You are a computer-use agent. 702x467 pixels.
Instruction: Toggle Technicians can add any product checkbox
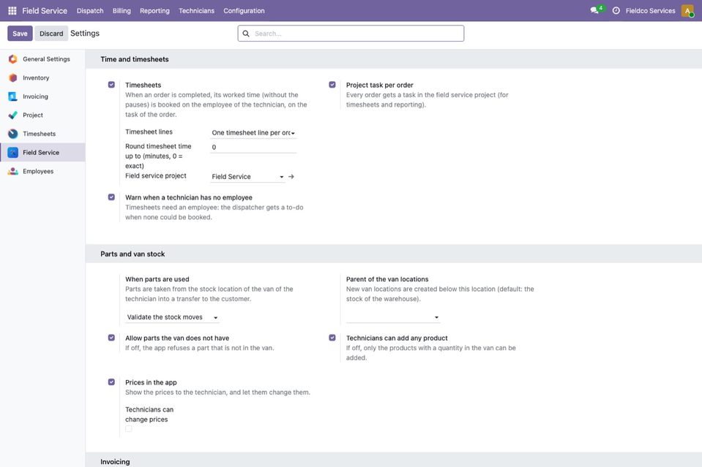pyautogui.click(x=332, y=338)
